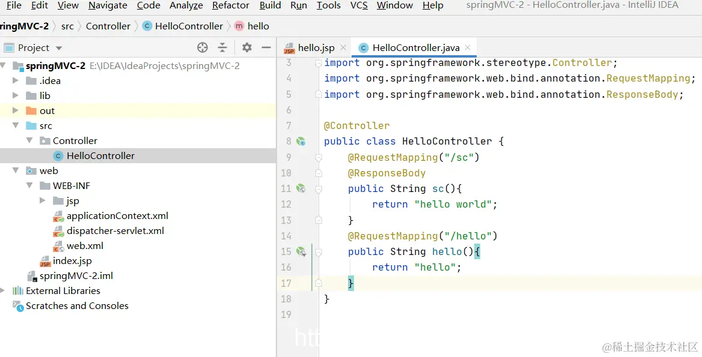Click the Spring bean gutter icon on line 8
The width and height of the screenshot is (702, 357).
tap(301, 141)
